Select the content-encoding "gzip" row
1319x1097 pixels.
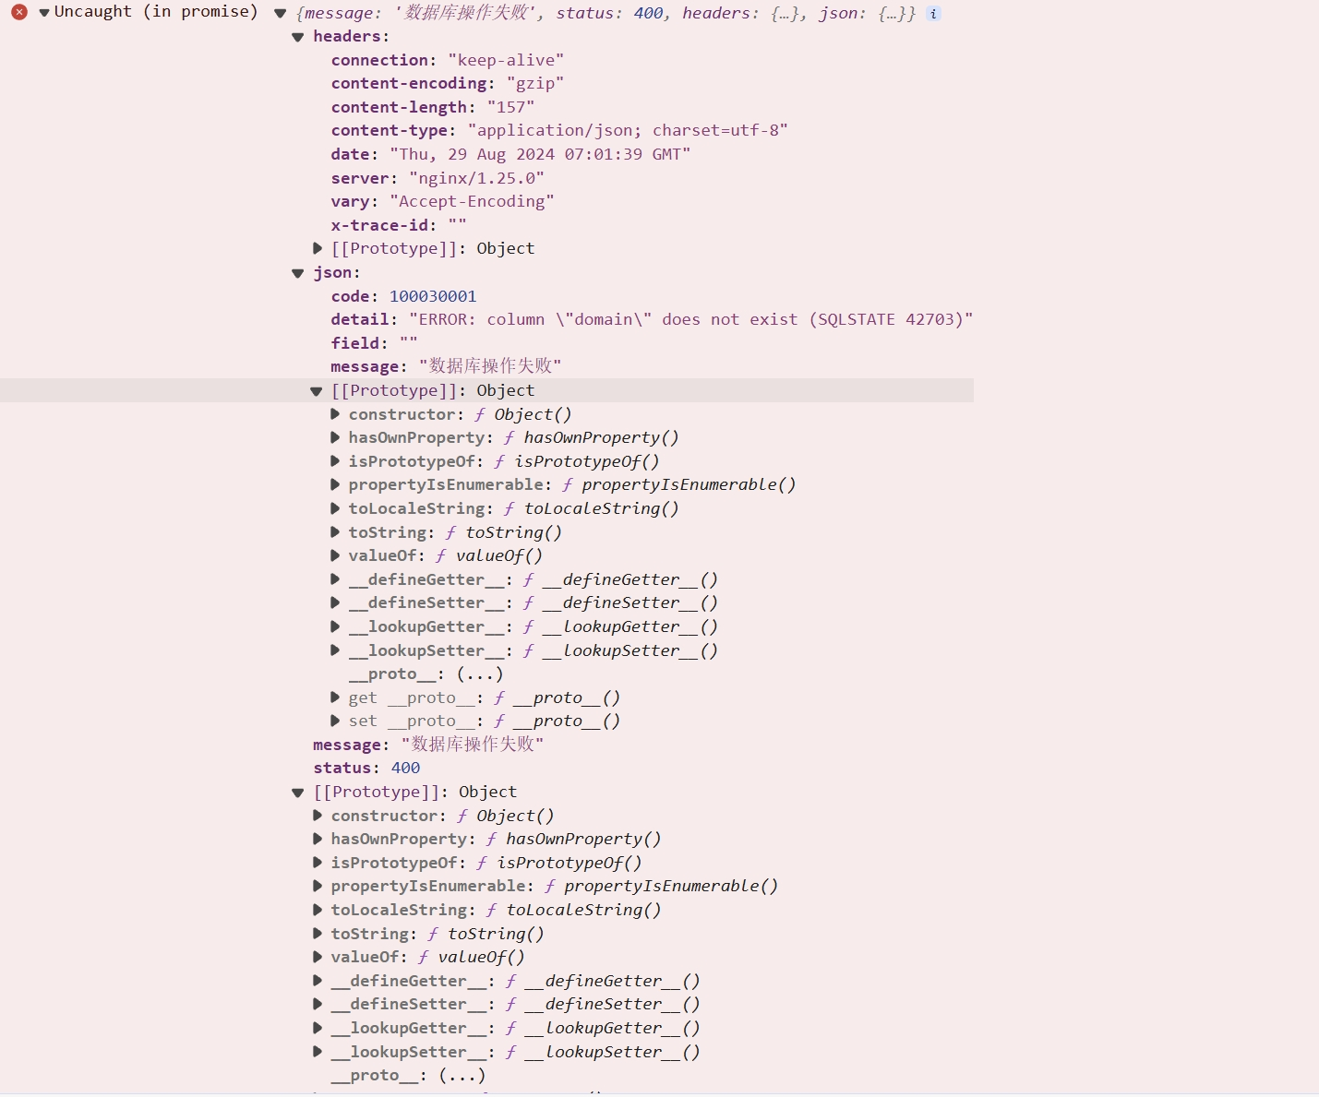(x=448, y=84)
